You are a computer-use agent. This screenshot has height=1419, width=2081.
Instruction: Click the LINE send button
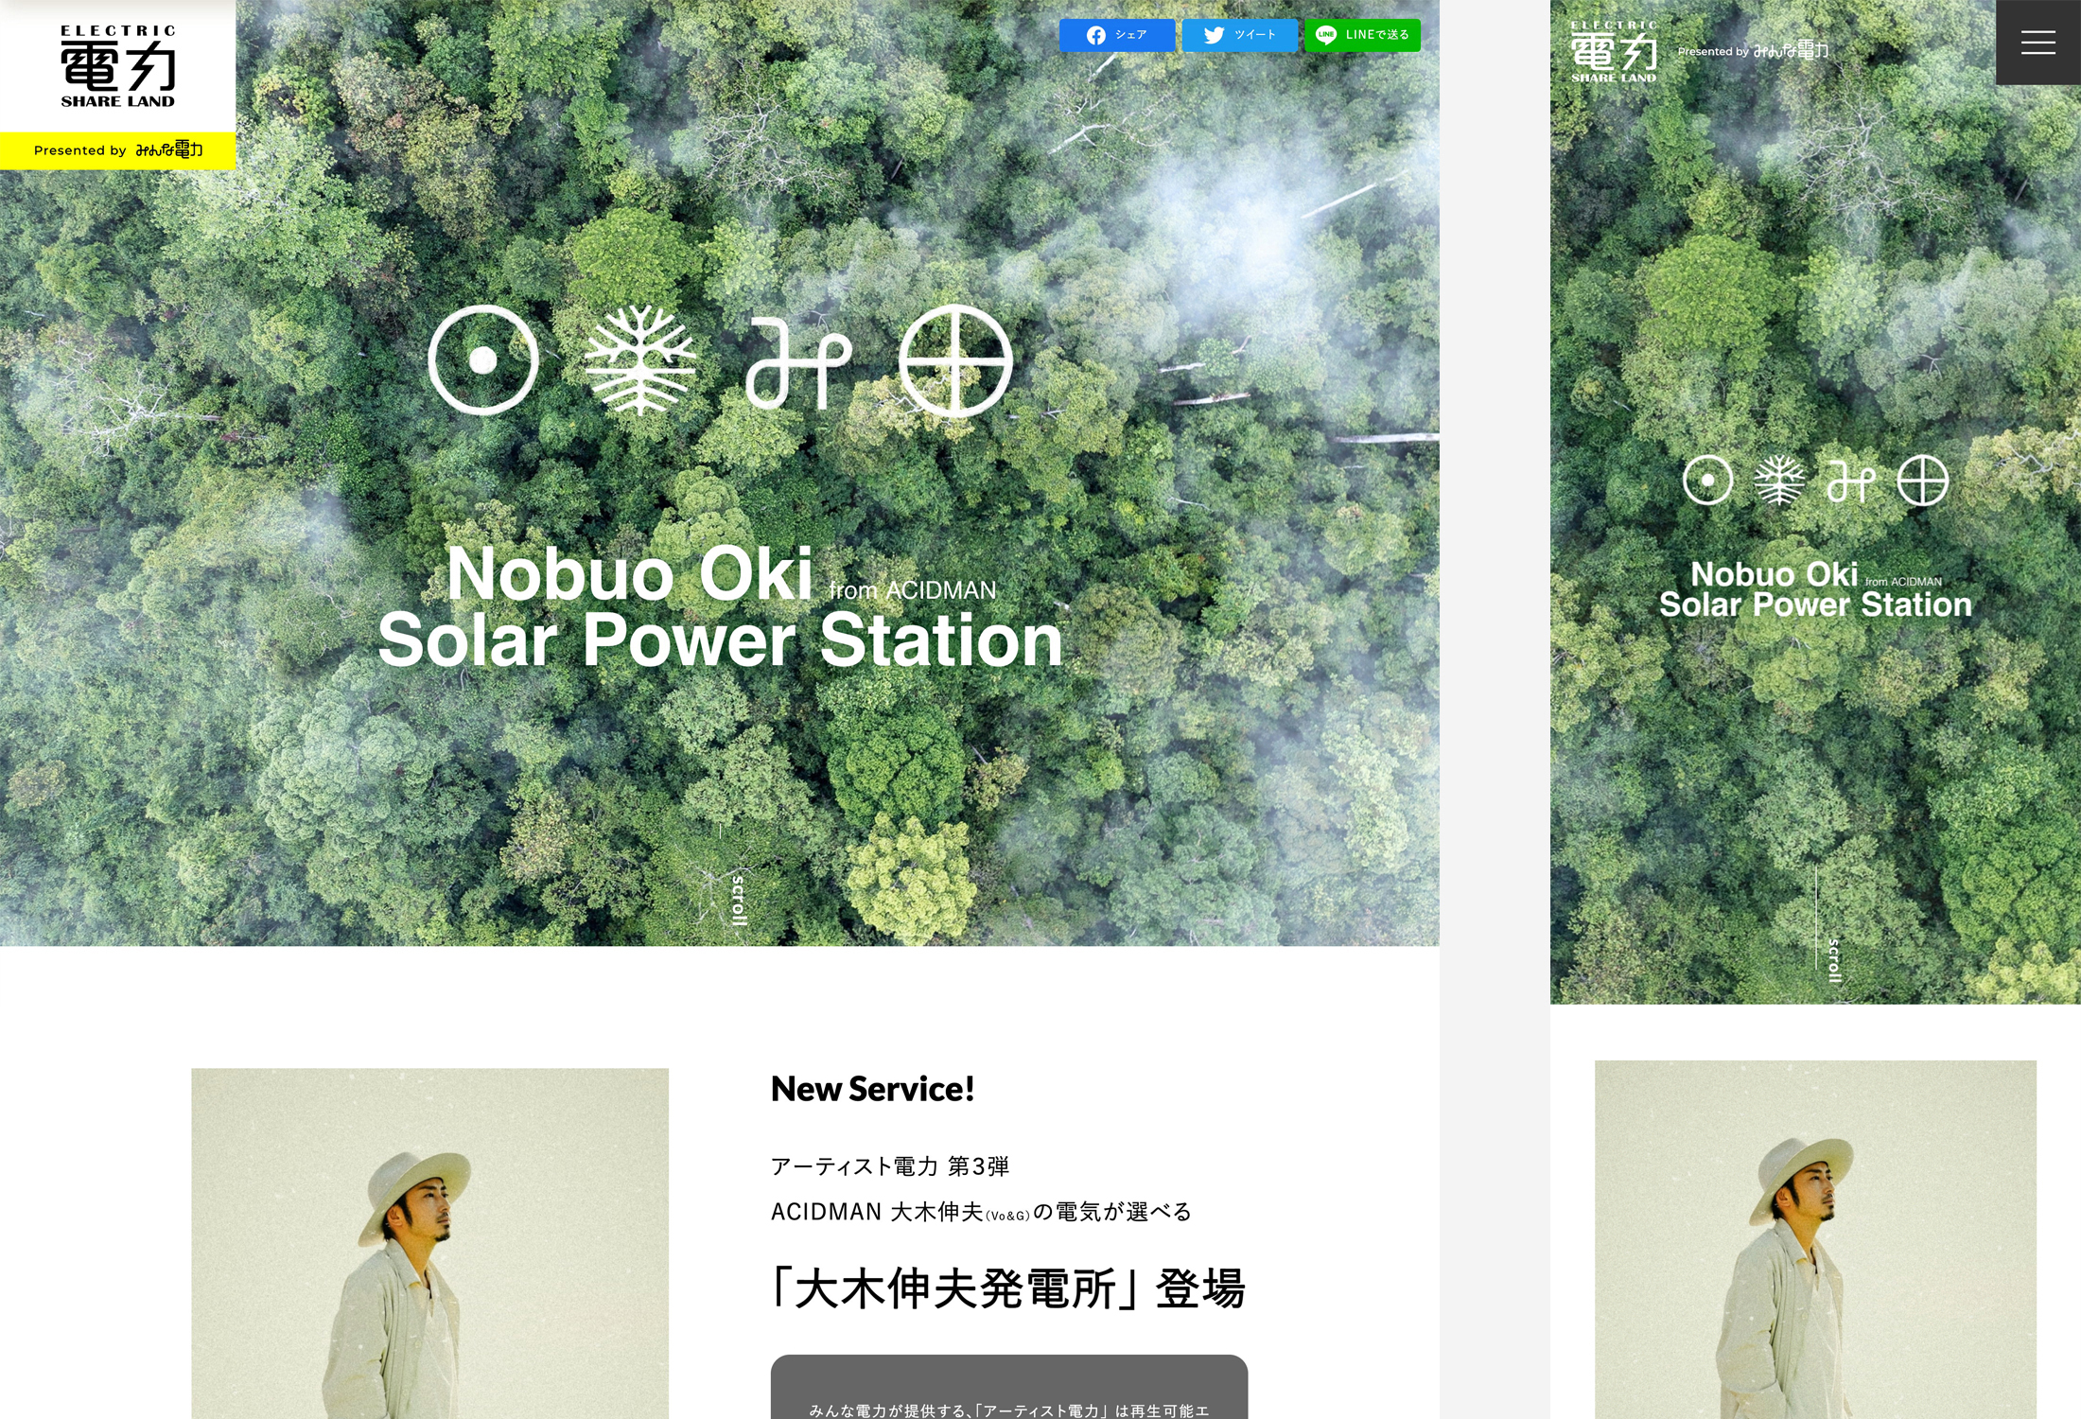click(1363, 35)
